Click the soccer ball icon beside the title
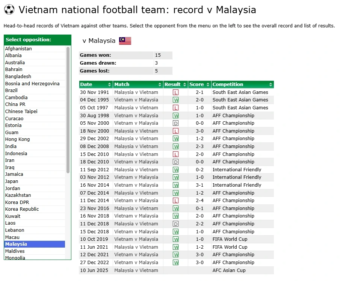Image resolution: width=340 pixels, height=281 pixels. (x=9, y=10)
